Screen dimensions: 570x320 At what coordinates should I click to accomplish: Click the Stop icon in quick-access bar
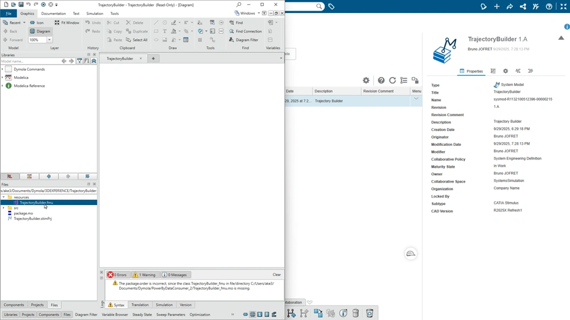click(50, 5)
